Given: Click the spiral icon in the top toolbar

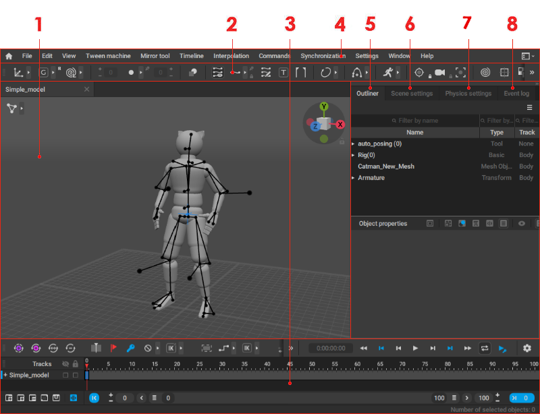Looking at the screenshot, I should tap(485, 72).
